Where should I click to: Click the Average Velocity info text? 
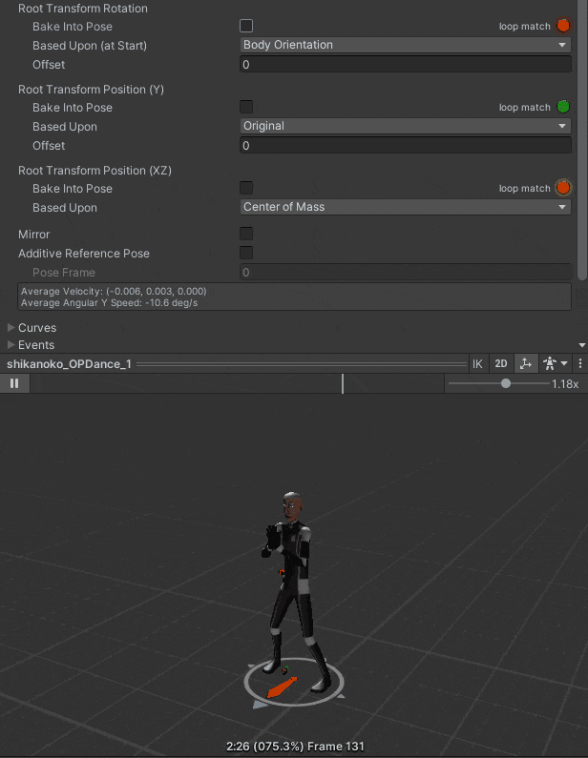pyautogui.click(x=114, y=291)
